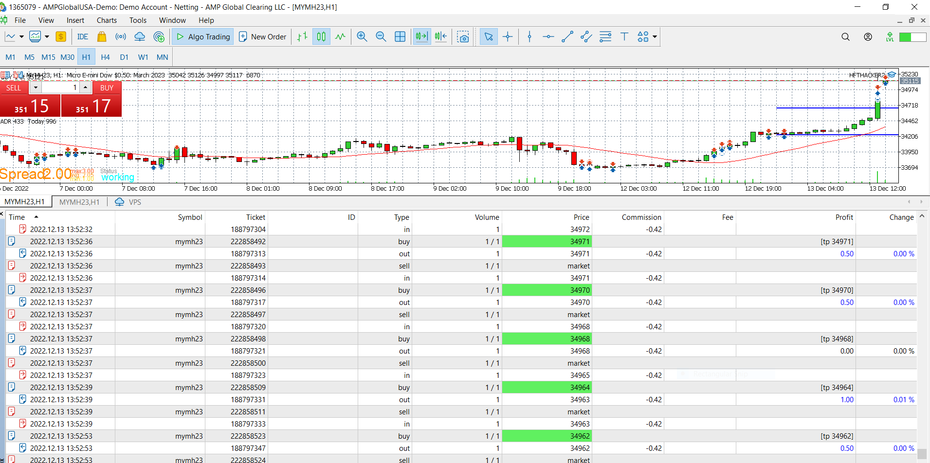Expand the chart type dropdown arrow
The height and width of the screenshot is (463, 930).
[21, 37]
